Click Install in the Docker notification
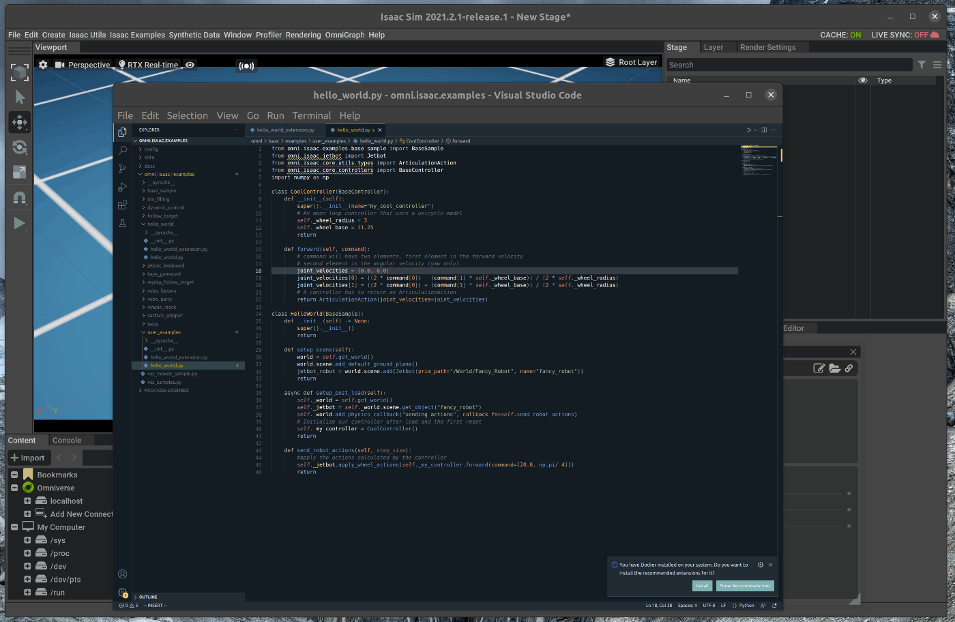 [x=702, y=586]
